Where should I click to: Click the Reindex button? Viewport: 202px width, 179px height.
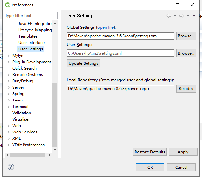186,88
